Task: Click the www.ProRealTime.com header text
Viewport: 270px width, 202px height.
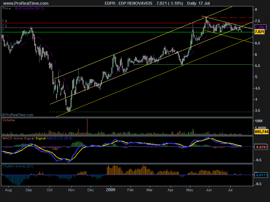Action: click(26, 3)
